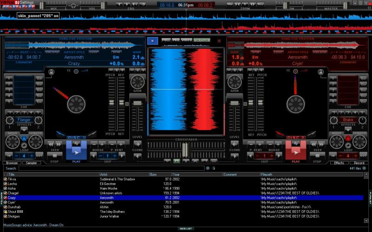This screenshot has width=372, height=232.
Task: Click left deck PITCH slider handle
Action: [x=111, y=103]
